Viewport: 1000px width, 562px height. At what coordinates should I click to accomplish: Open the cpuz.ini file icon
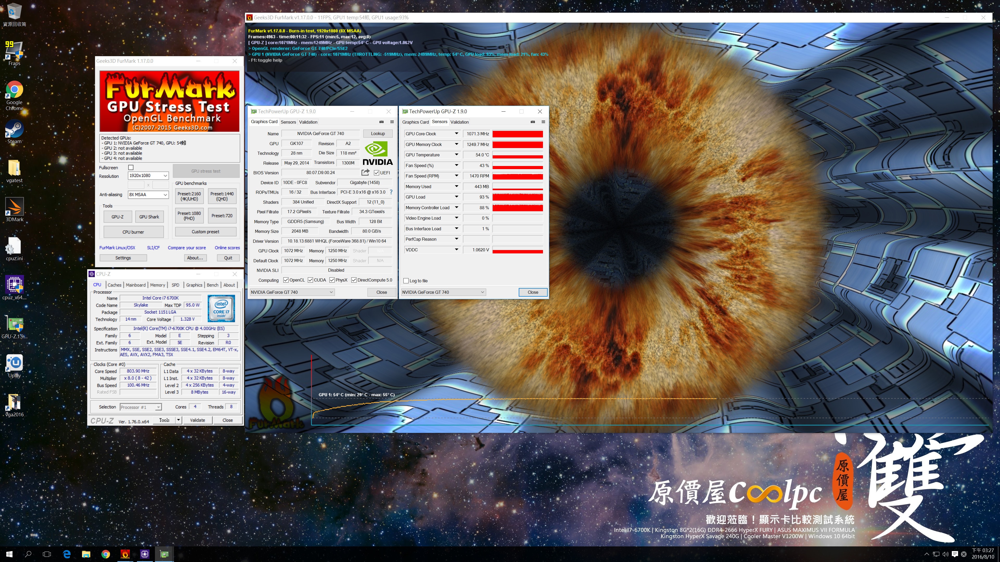(14, 249)
